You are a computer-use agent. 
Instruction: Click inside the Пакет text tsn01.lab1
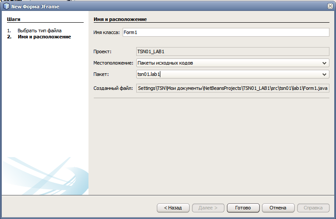(x=149, y=74)
